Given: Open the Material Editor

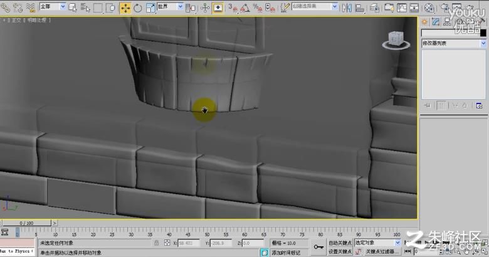Looking at the screenshot, I should (x=429, y=8).
